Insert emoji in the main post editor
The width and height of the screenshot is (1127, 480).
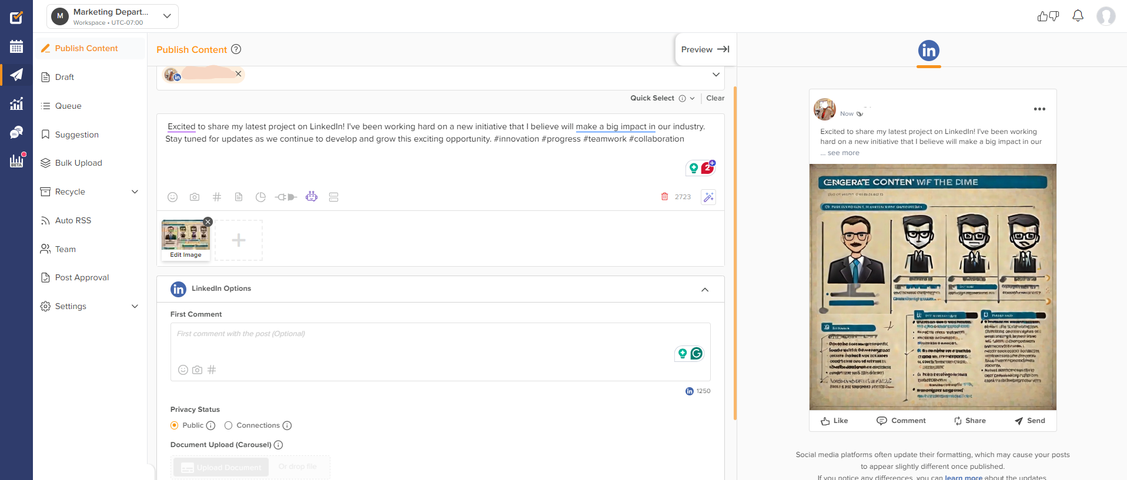click(172, 197)
